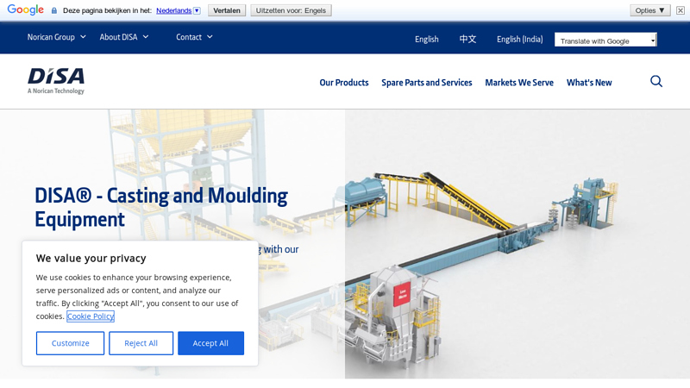
Task: Click the Customize cookies button
Action: point(70,343)
